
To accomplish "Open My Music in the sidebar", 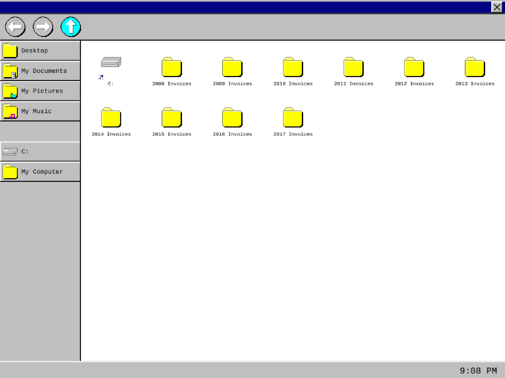I will click(40, 111).
